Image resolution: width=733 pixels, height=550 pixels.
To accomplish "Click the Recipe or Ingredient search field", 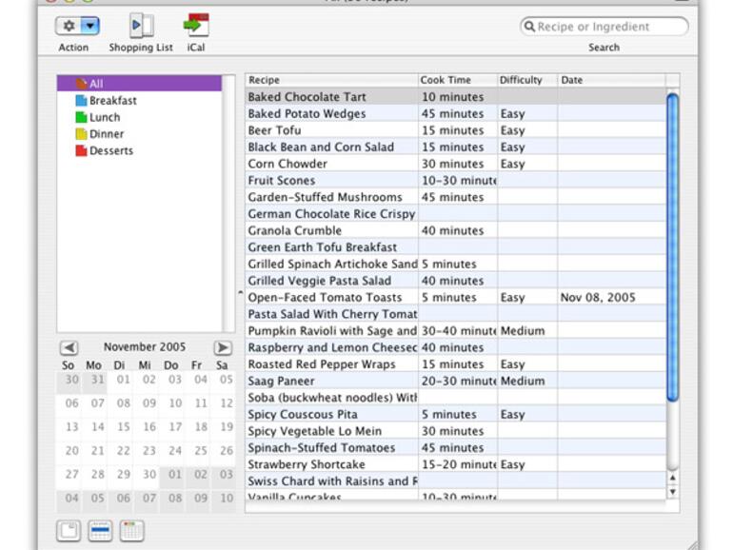I will pos(609,27).
